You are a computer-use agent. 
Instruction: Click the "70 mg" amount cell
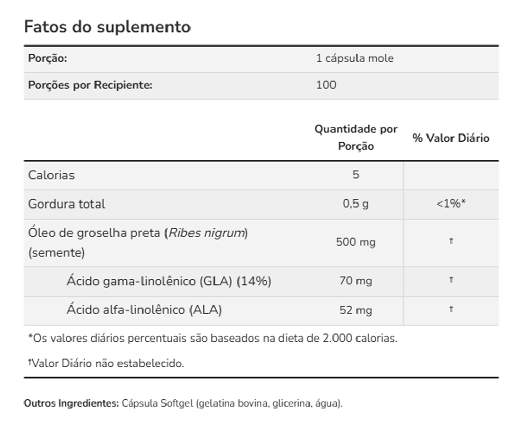coord(355,281)
